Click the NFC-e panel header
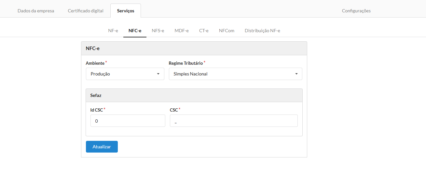This screenshot has height=175, width=426. click(x=194, y=48)
